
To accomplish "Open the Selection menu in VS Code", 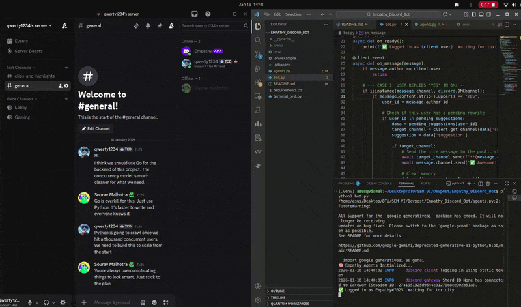I will coord(293,14).
